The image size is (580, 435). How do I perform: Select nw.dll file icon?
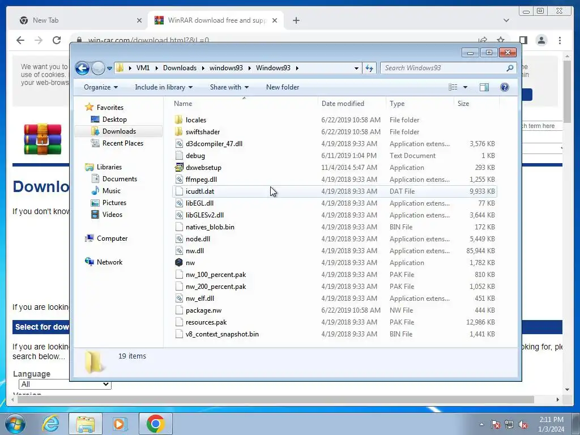pyautogui.click(x=179, y=251)
